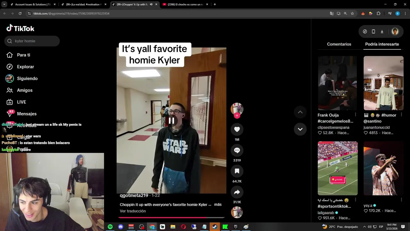Open the TikTok coin icon in top pill
The width and height of the screenshot is (410, 231).
tap(365, 31)
